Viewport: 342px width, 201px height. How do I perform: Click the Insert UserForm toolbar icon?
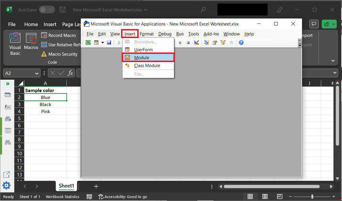96,42
